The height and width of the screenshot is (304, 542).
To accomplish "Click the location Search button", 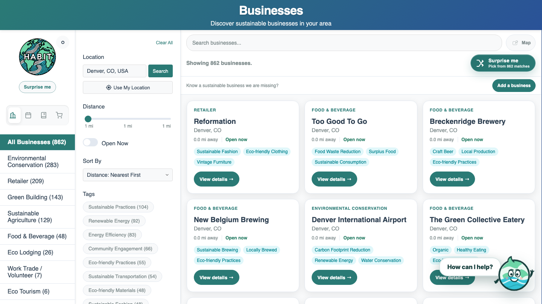I will pyautogui.click(x=160, y=71).
